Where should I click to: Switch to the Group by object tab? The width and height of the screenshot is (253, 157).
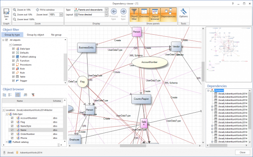35,35
